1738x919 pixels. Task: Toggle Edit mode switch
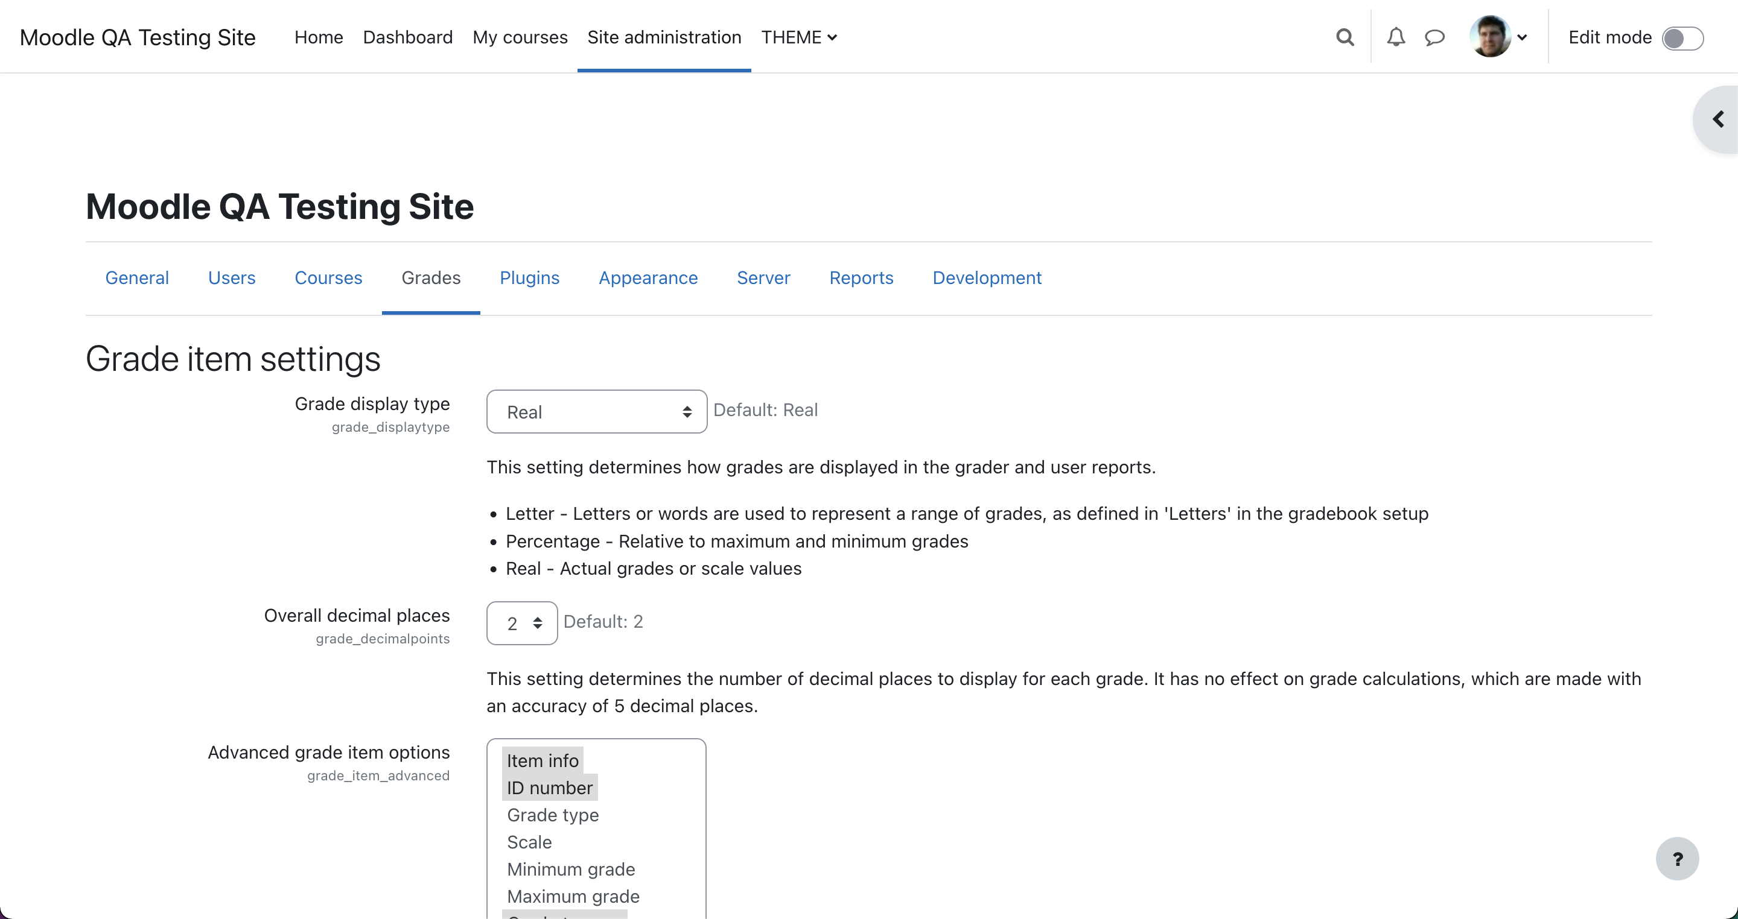click(1682, 38)
